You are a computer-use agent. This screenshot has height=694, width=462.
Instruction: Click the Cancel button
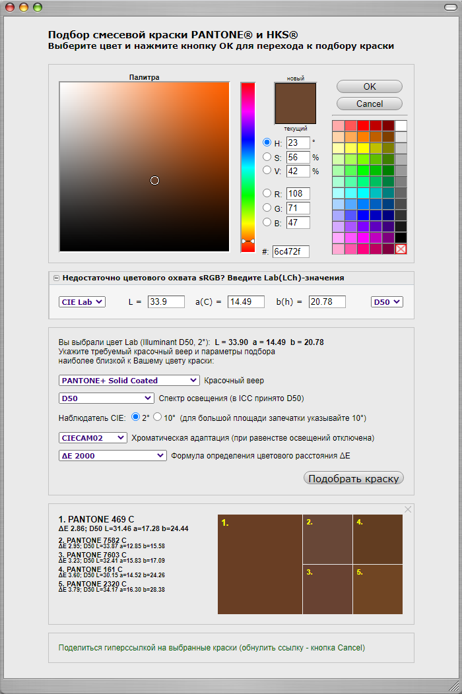[x=370, y=104]
